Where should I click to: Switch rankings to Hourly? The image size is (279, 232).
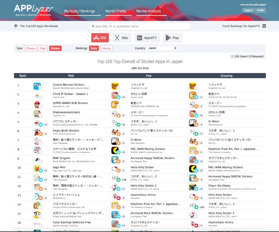[x=106, y=48]
